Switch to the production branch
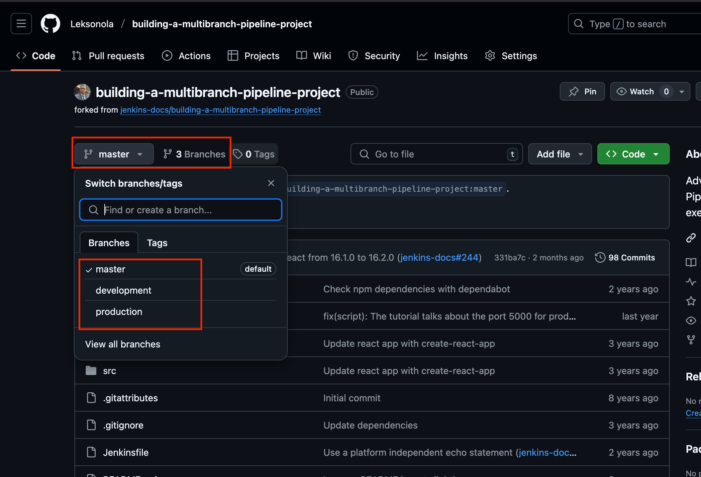 pos(181,312)
